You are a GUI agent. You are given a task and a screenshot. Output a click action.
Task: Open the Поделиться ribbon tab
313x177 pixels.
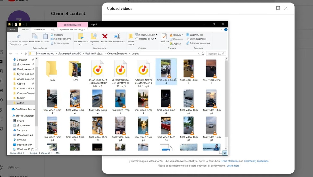39,30
